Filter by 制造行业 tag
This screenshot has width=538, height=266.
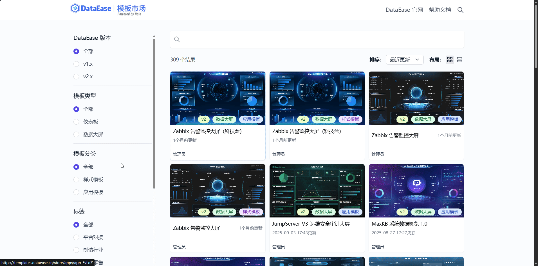(x=76, y=250)
